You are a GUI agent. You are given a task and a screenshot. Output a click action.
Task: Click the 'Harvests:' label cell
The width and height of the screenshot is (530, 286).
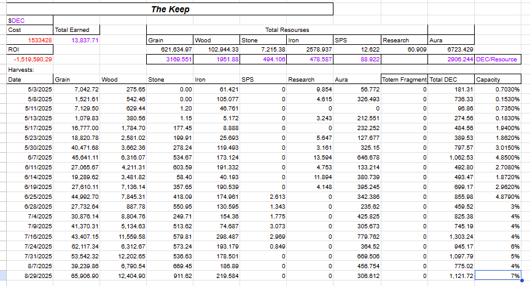[x=29, y=69]
